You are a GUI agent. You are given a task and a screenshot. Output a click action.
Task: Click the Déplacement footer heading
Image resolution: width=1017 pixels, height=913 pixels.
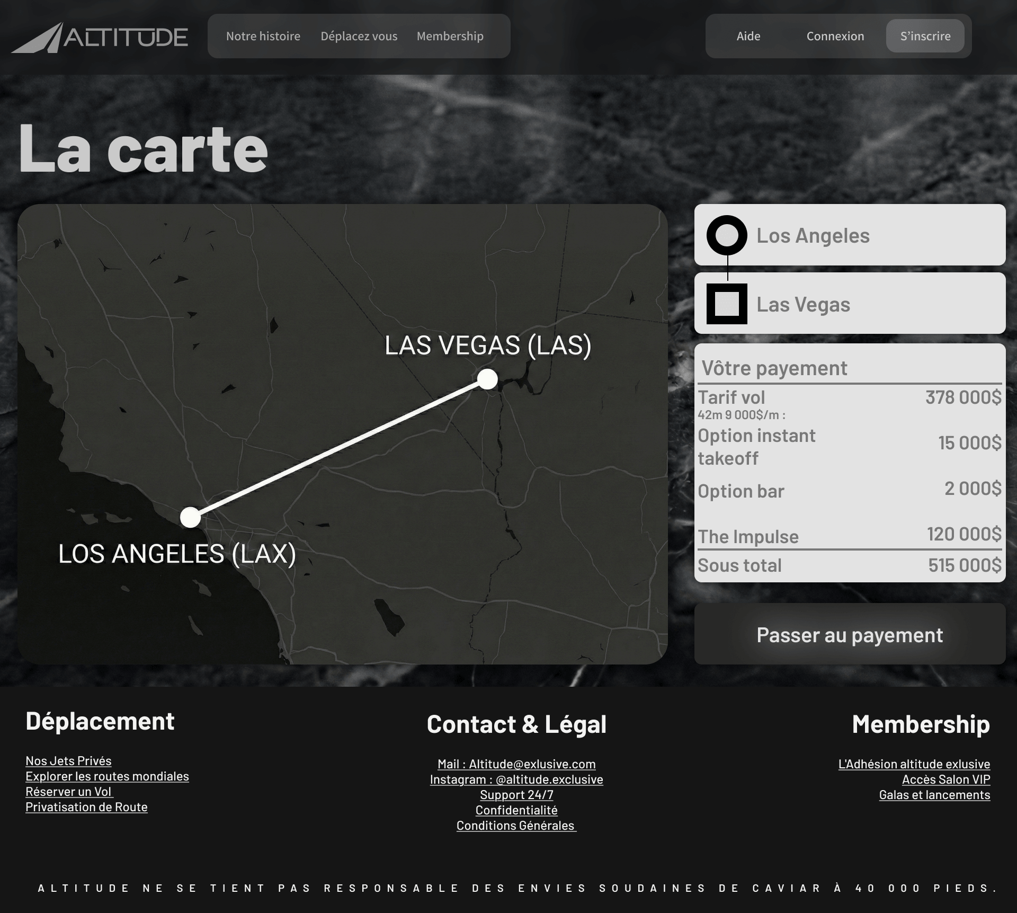click(100, 721)
